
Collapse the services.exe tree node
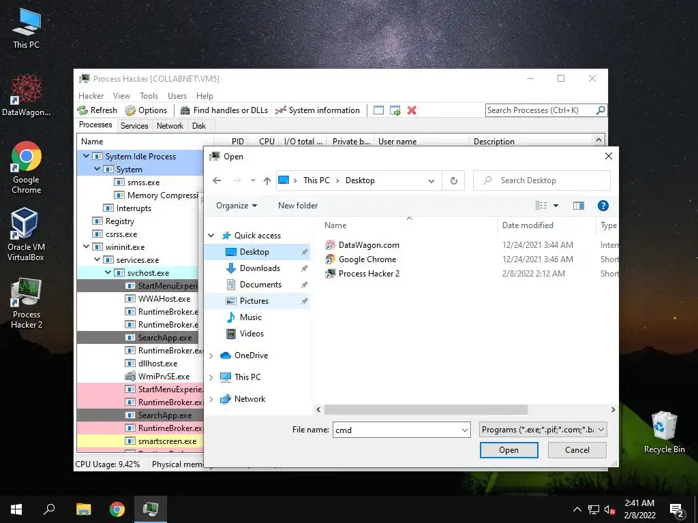[x=97, y=259]
